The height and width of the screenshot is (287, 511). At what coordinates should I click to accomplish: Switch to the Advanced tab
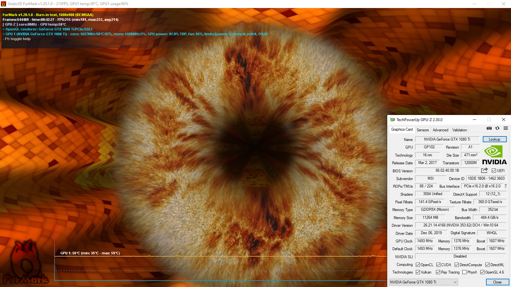[x=440, y=130]
